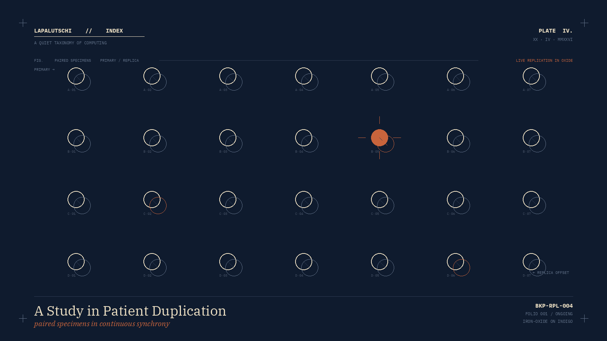This screenshot has height=341, width=607.
Task: Click the BKP-RPL-004 catalog code
Action: (554, 306)
